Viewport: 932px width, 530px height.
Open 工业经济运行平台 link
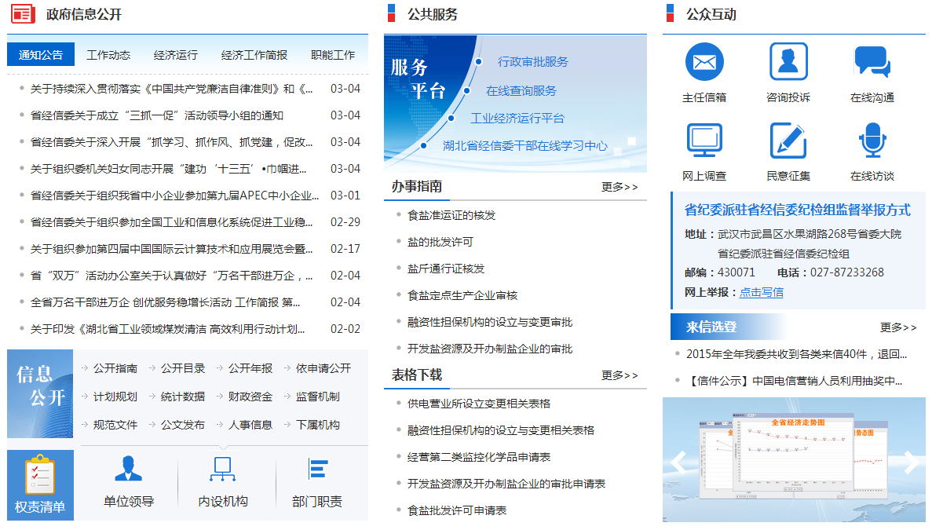click(517, 119)
